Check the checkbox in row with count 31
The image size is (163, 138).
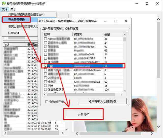pyautogui.click(x=45, y=39)
